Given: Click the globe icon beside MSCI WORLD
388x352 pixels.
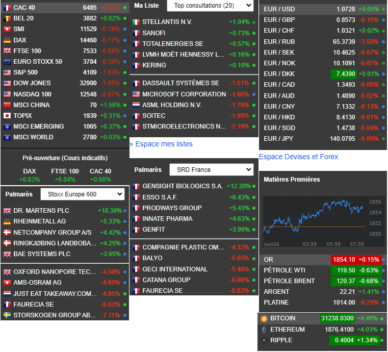Looking at the screenshot, I should click(7, 137).
